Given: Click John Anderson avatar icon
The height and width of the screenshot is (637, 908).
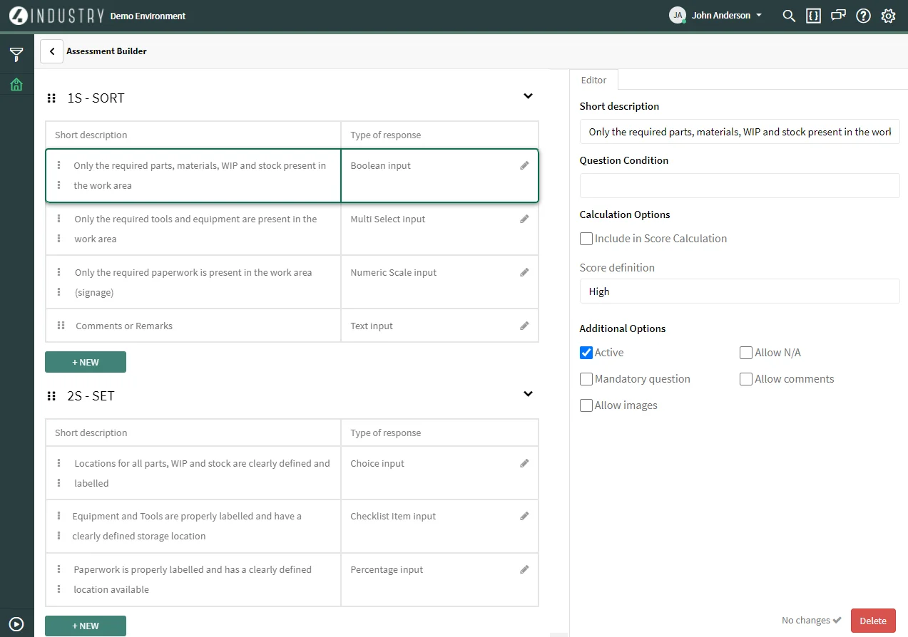Looking at the screenshot, I should (x=678, y=15).
